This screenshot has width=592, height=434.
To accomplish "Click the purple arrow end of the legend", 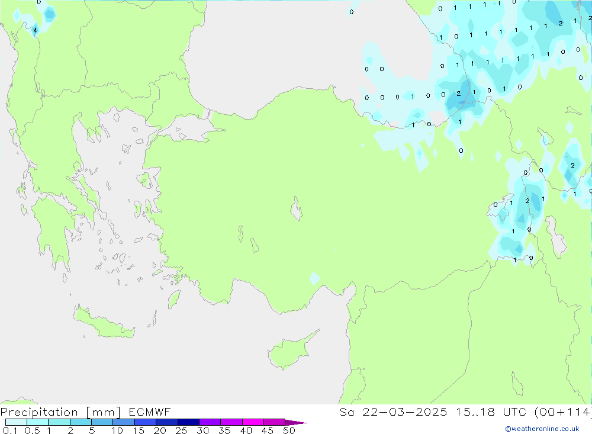I will click(295, 422).
